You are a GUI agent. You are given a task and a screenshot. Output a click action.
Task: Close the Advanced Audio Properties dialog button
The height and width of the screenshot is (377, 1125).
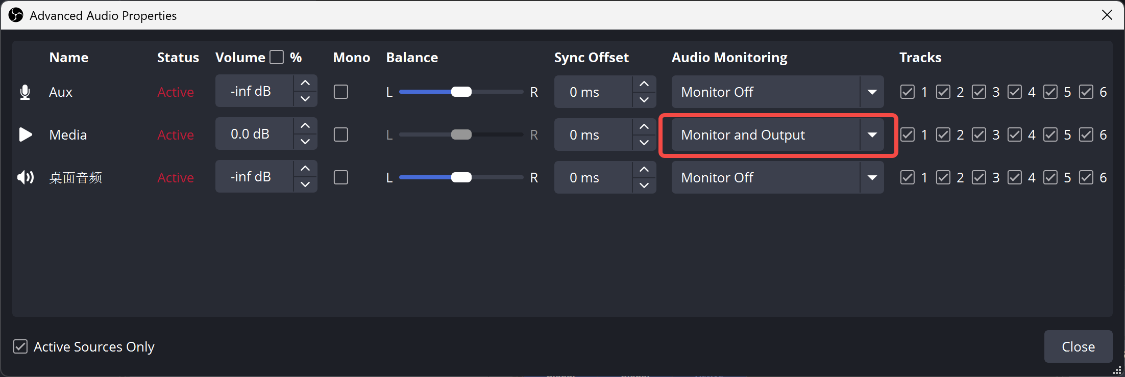click(x=1078, y=346)
